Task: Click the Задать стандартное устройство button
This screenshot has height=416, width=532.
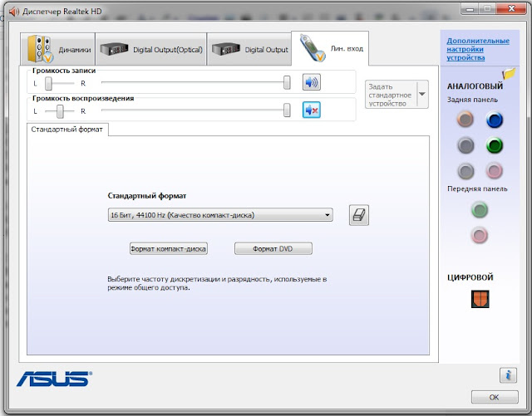Action: click(x=391, y=95)
